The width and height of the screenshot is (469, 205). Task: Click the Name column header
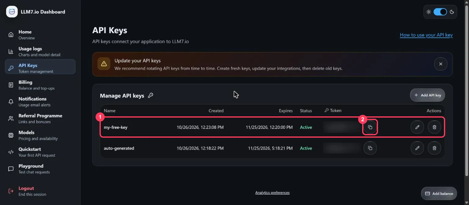(x=110, y=111)
